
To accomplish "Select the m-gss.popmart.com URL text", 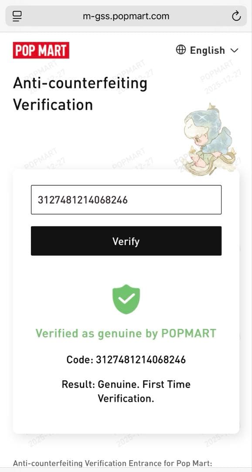I will pos(126,16).
